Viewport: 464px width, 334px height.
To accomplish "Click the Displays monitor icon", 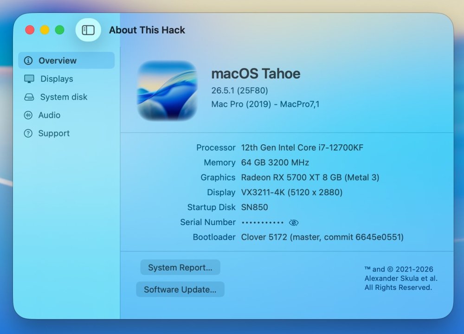I will (29, 79).
